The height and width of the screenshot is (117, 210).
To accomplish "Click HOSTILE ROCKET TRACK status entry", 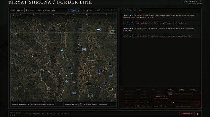I will [43, 104].
